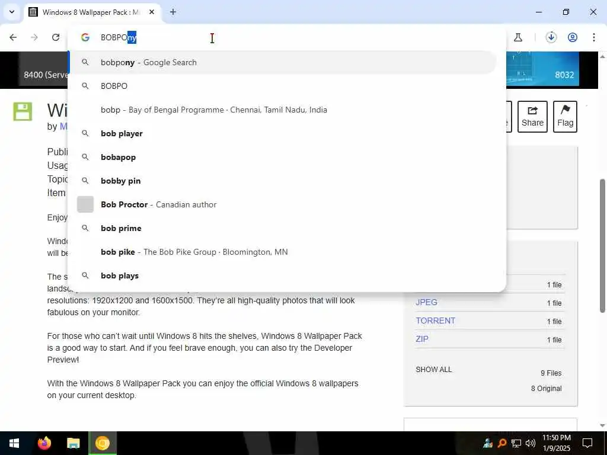Choose the Bay of Bengal Programme suggestion
607x455 pixels.
point(283,110)
